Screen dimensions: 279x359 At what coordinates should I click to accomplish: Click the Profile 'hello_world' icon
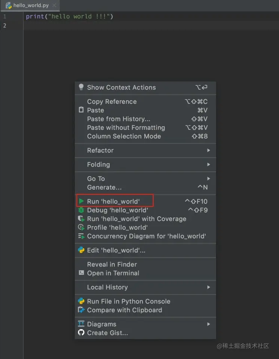81,227
